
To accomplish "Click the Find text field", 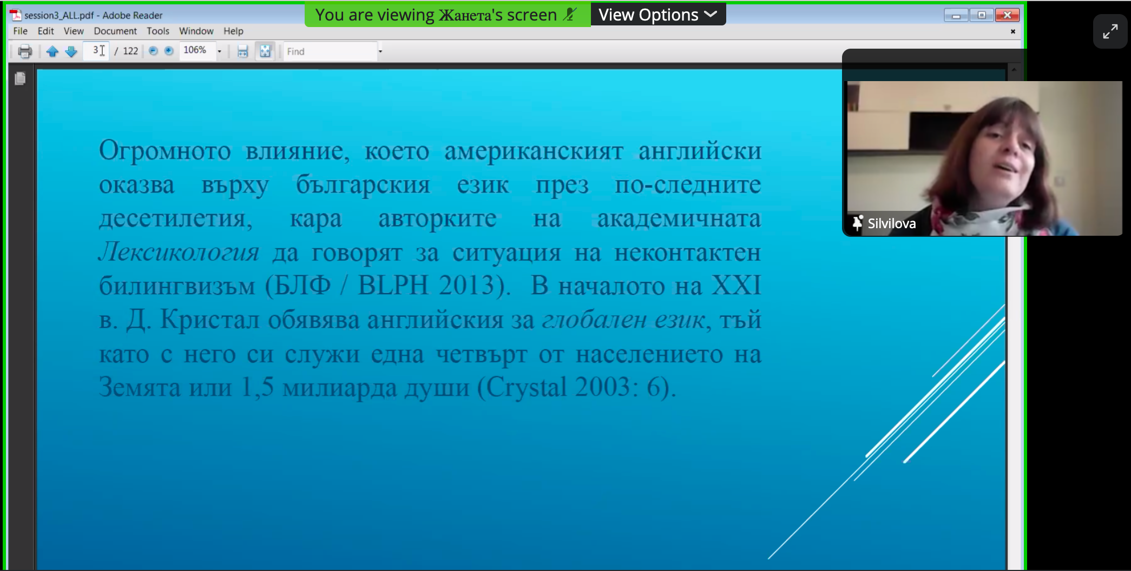I will (x=329, y=51).
